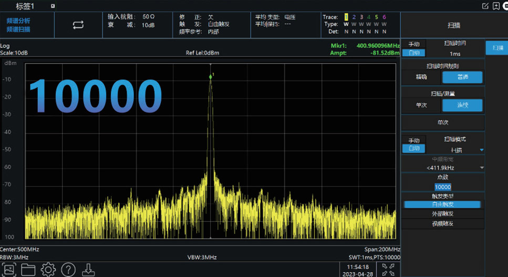The height and width of the screenshot is (277, 508).
Task: Click the add-bookmark icon at top right
Action: point(496,6)
